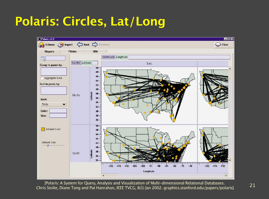Click the input box beside the layers icon
This screenshot has width=269, height=199.
55,58
